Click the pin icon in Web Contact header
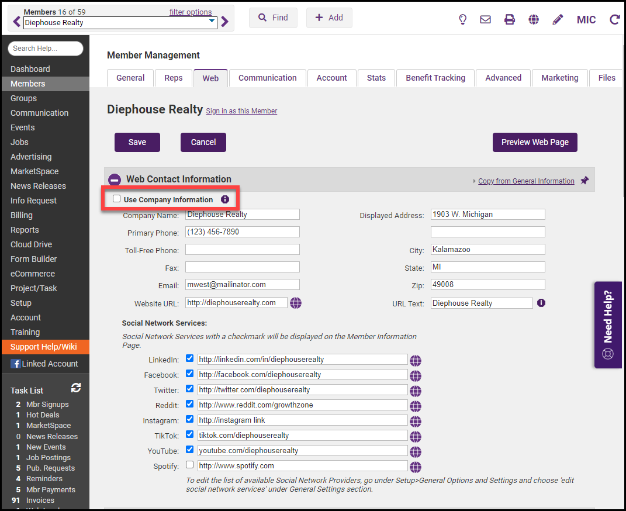The image size is (626, 511). pos(585,181)
